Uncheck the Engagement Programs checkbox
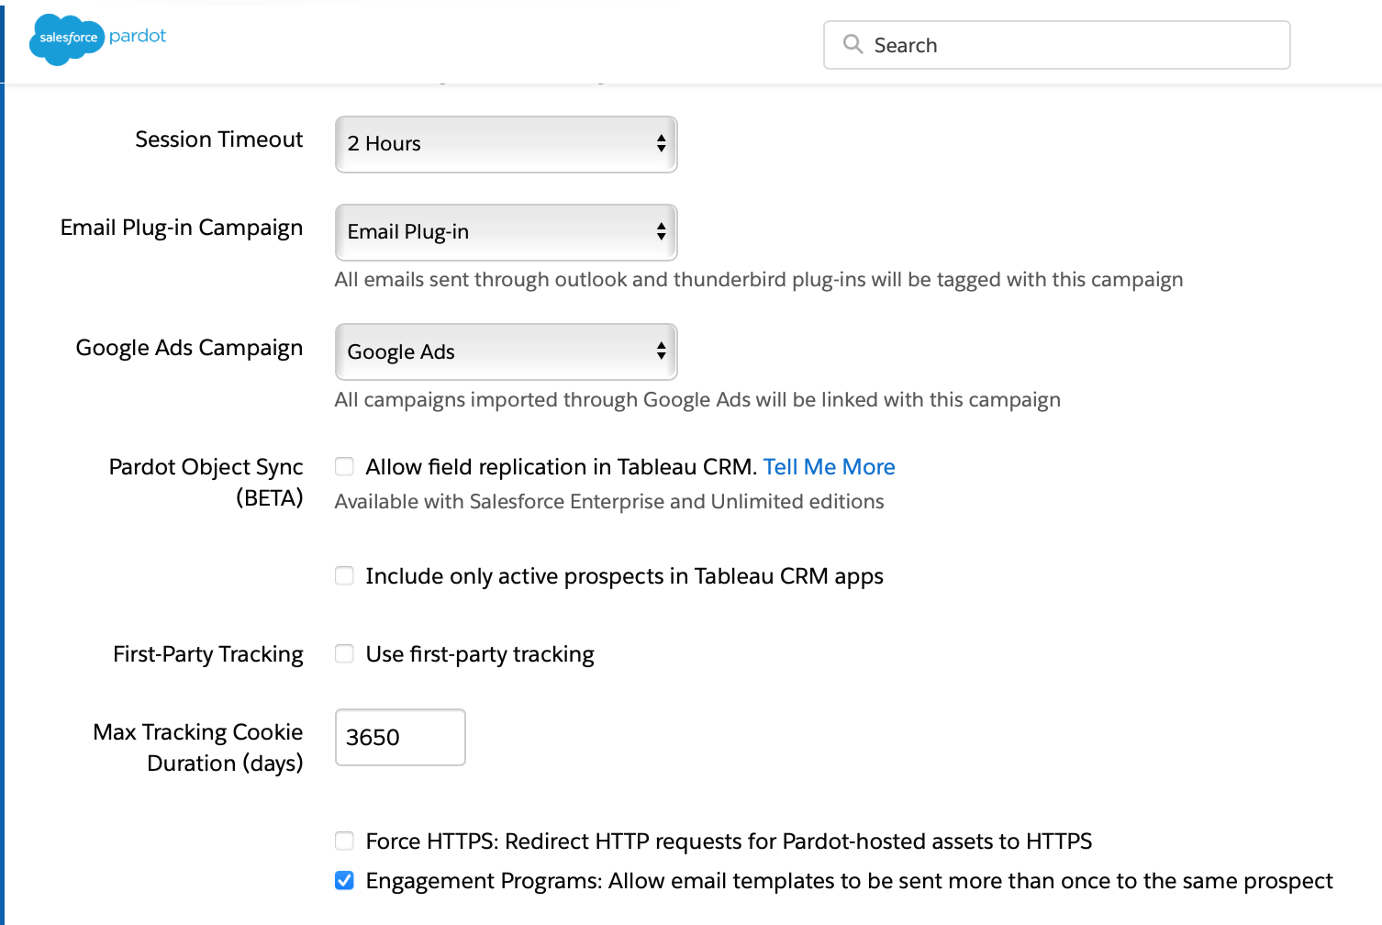 [344, 881]
